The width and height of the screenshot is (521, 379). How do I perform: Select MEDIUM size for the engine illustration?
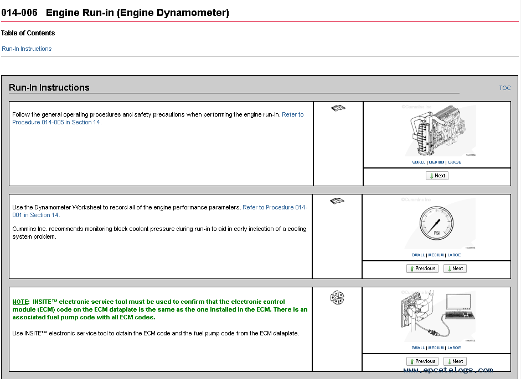tap(437, 162)
